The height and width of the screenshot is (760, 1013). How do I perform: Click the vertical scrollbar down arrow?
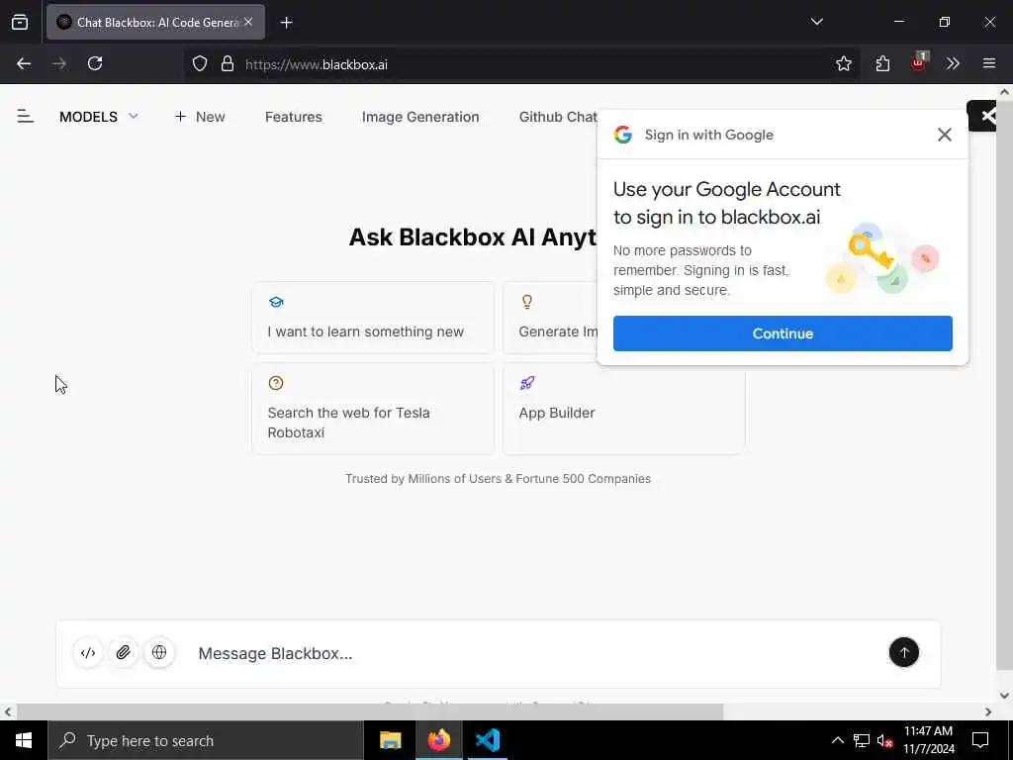[1005, 696]
